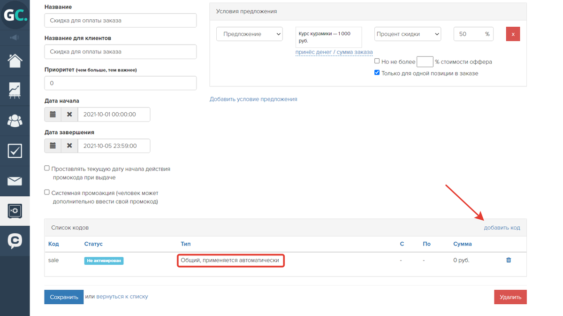563x316 pixels.
Task: Click the red Удалить button
Action: pyautogui.click(x=510, y=297)
